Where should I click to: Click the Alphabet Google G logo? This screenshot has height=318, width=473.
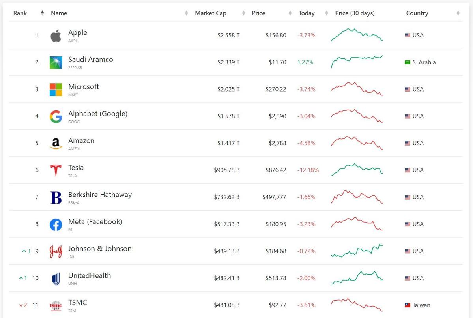pyautogui.click(x=56, y=116)
